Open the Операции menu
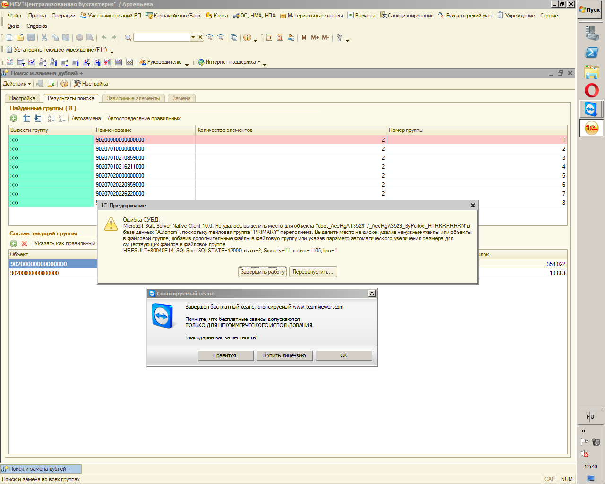Image resolution: width=605 pixels, height=484 pixels. (x=63, y=16)
